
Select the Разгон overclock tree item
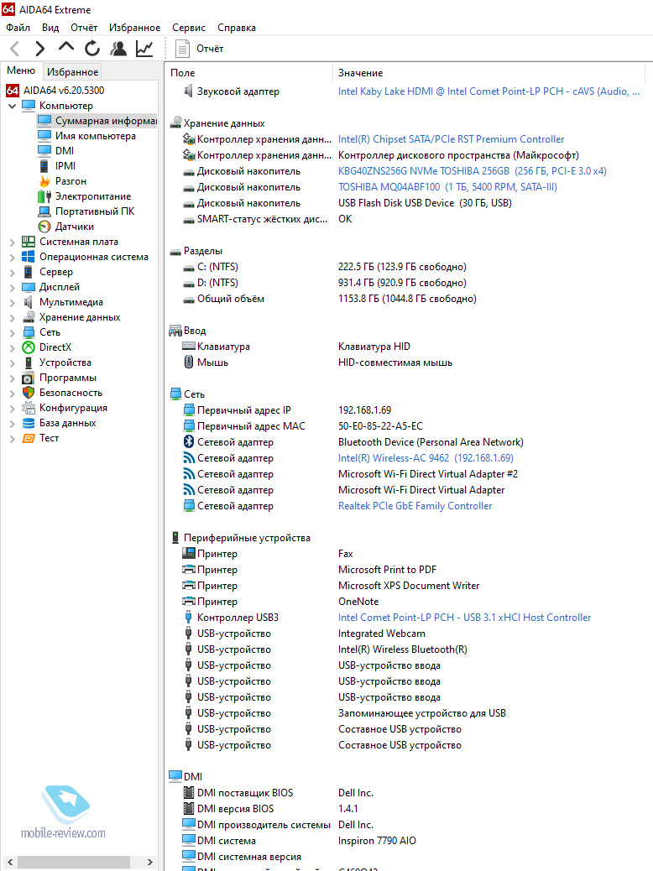pos(71,181)
